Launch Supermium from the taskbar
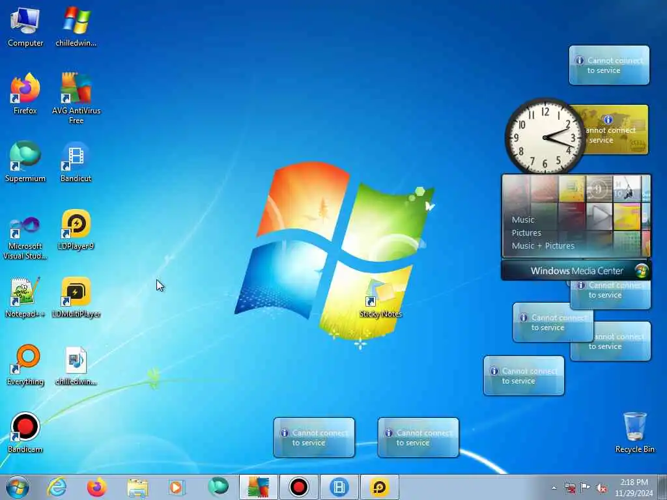This screenshot has height=500, width=667. (x=218, y=487)
